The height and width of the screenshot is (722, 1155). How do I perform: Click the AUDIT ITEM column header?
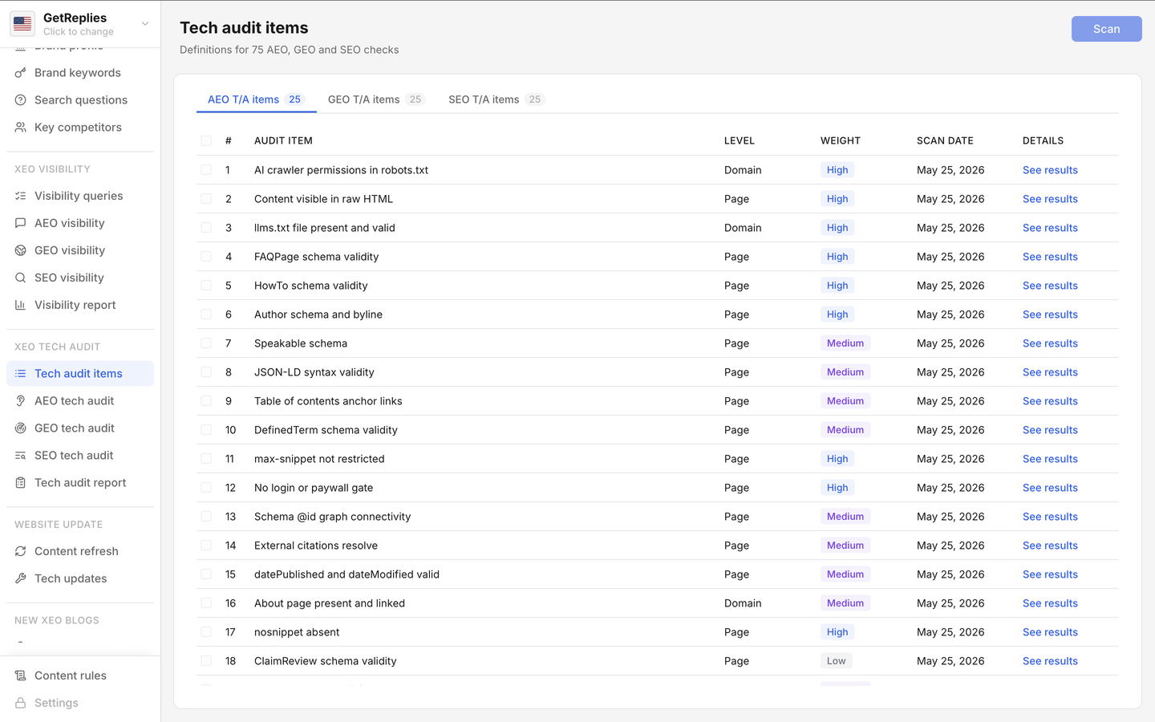(x=283, y=140)
